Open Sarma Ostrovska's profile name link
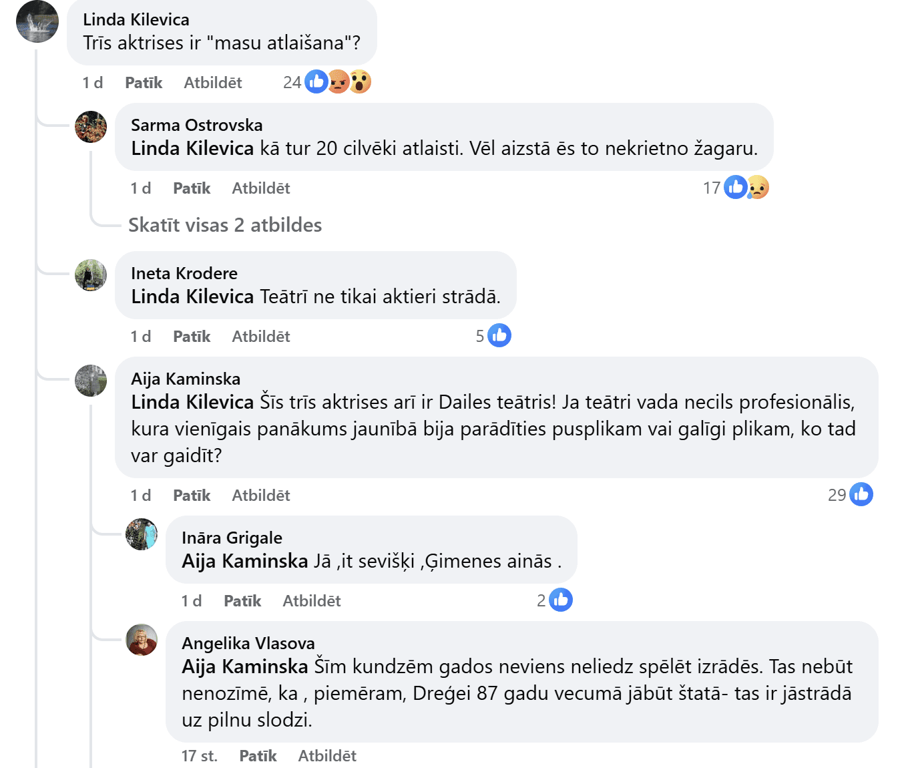 197,125
